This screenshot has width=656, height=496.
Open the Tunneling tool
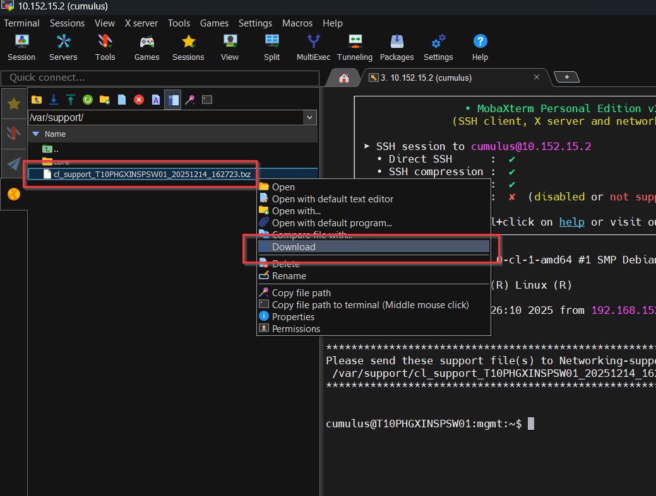point(355,47)
